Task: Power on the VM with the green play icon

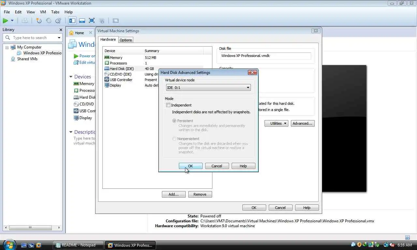Action: coord(6,21)
